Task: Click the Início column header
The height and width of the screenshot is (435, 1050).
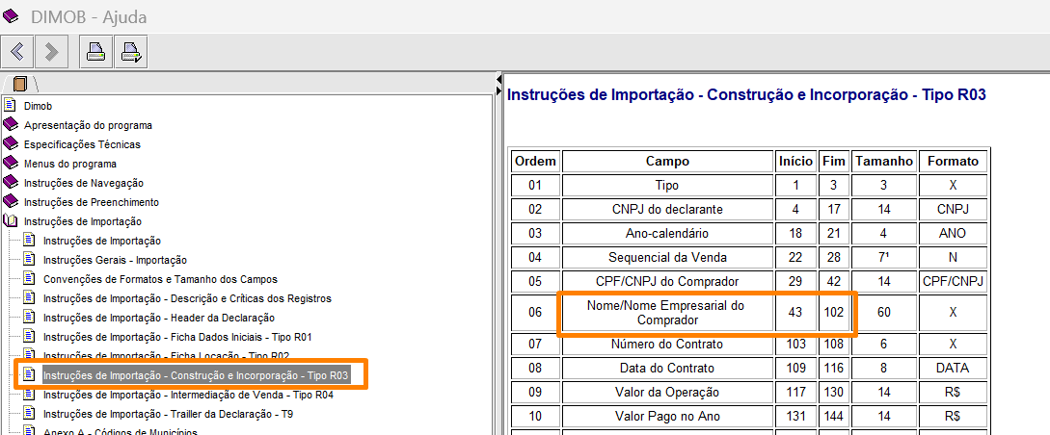Action: tap(795, 161)
